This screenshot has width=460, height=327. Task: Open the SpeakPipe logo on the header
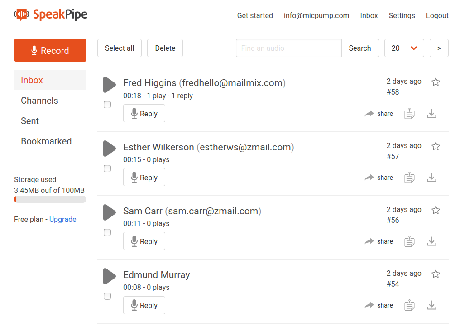click(50, 14)
